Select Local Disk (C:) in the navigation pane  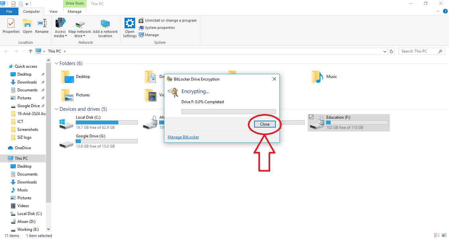pos(30,214)
